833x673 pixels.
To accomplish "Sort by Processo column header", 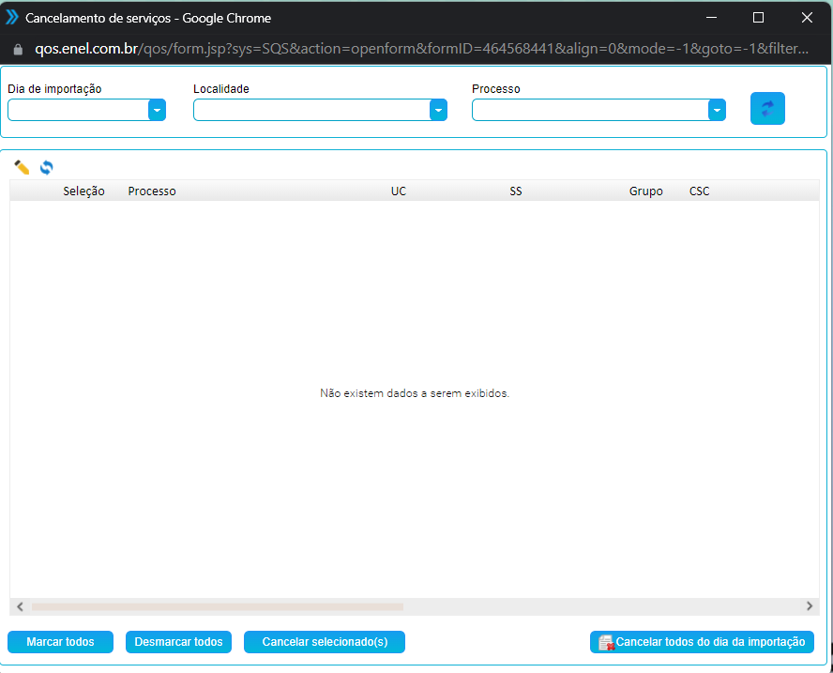I will point(152,191).
